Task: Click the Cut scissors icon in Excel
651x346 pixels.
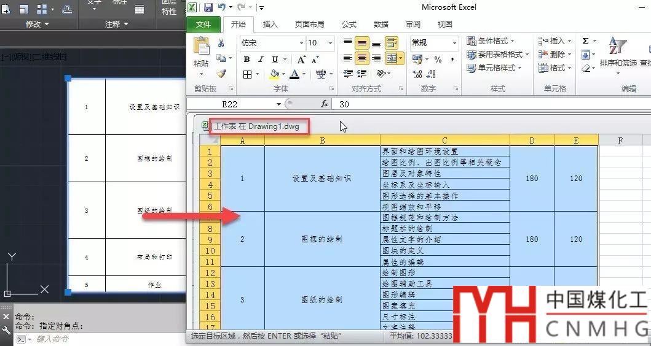Action: (x=221, y=43)
